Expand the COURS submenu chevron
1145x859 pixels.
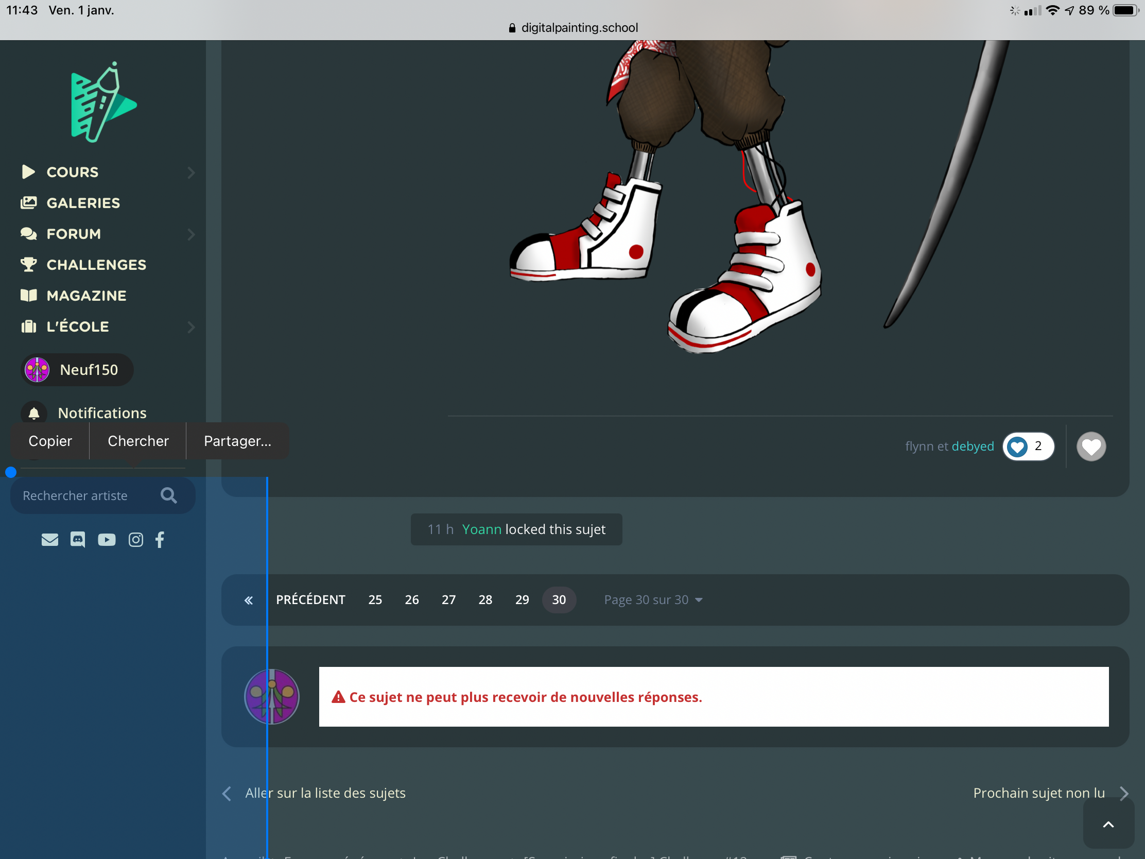click(x=191, y=172)
